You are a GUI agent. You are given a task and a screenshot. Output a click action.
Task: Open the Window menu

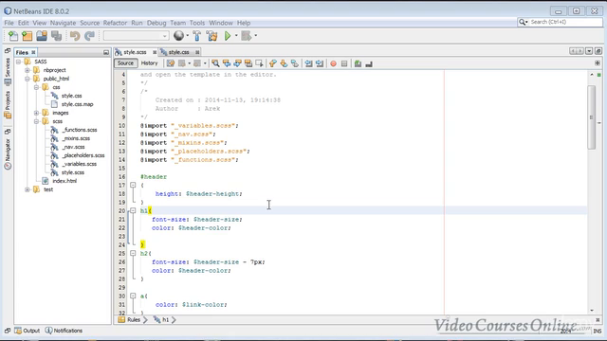[221, 23]
